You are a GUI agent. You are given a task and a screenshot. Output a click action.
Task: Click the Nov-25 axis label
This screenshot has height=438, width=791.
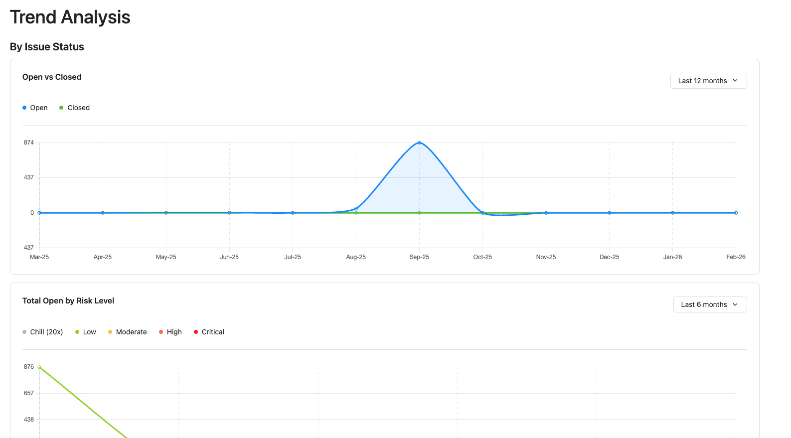[x=546, y=257]
